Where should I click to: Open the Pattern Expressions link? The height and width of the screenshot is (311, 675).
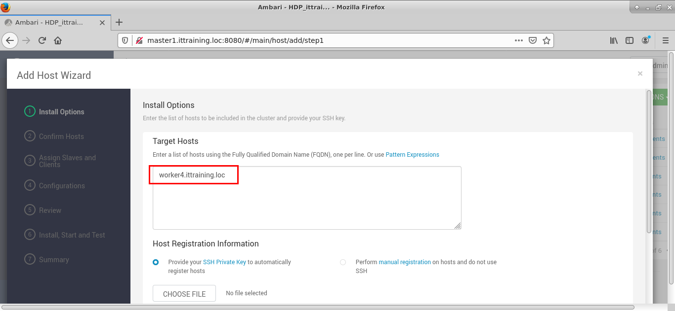point(412,155)
